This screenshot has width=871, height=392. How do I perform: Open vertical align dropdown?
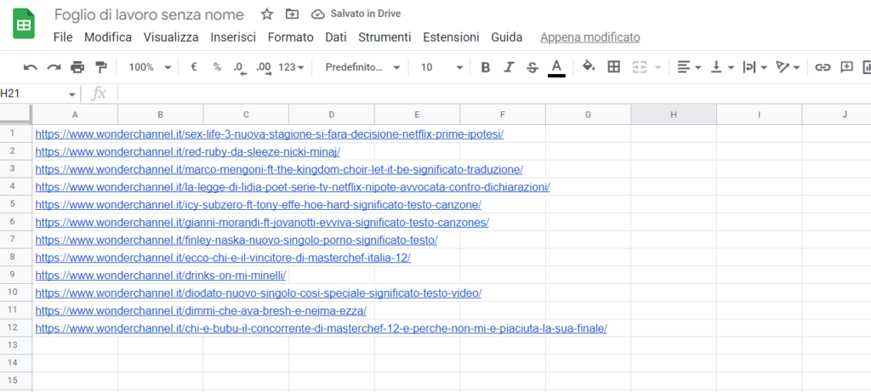click(723, 67)
